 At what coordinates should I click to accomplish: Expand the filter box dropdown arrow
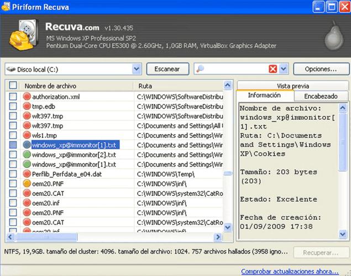(284, 69)
